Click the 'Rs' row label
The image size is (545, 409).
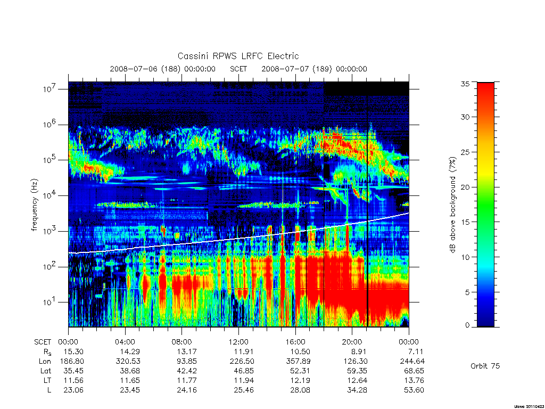(47, 352)
